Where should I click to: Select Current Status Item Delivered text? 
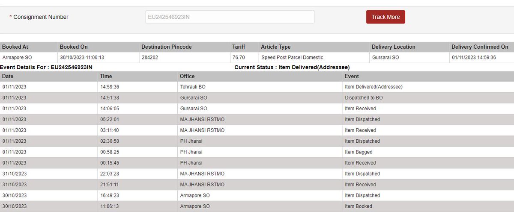click(x=292, y=68)
